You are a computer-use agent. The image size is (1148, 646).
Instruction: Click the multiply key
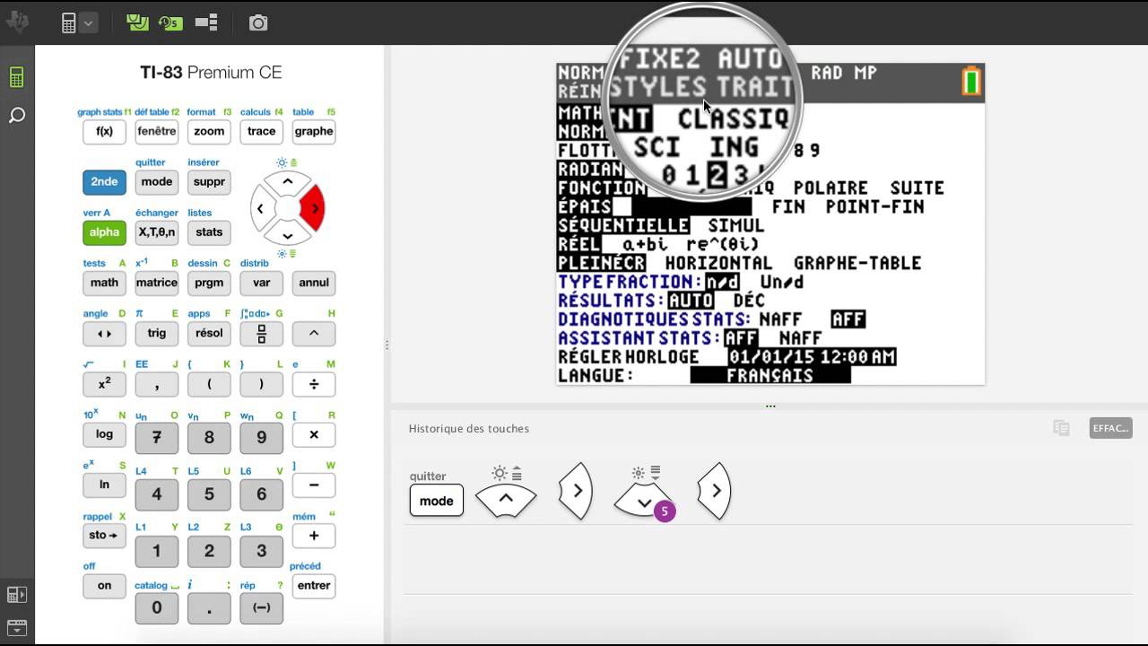pyautogui.click(x=314, y=435)
